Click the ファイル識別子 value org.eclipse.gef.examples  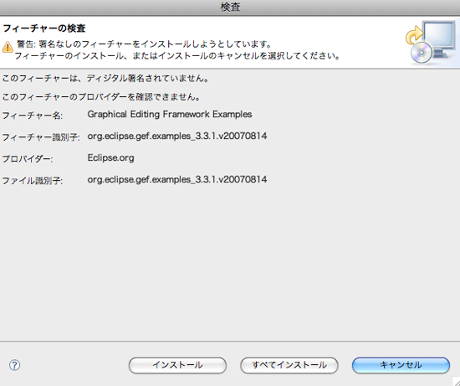click(x=177, y=179)
